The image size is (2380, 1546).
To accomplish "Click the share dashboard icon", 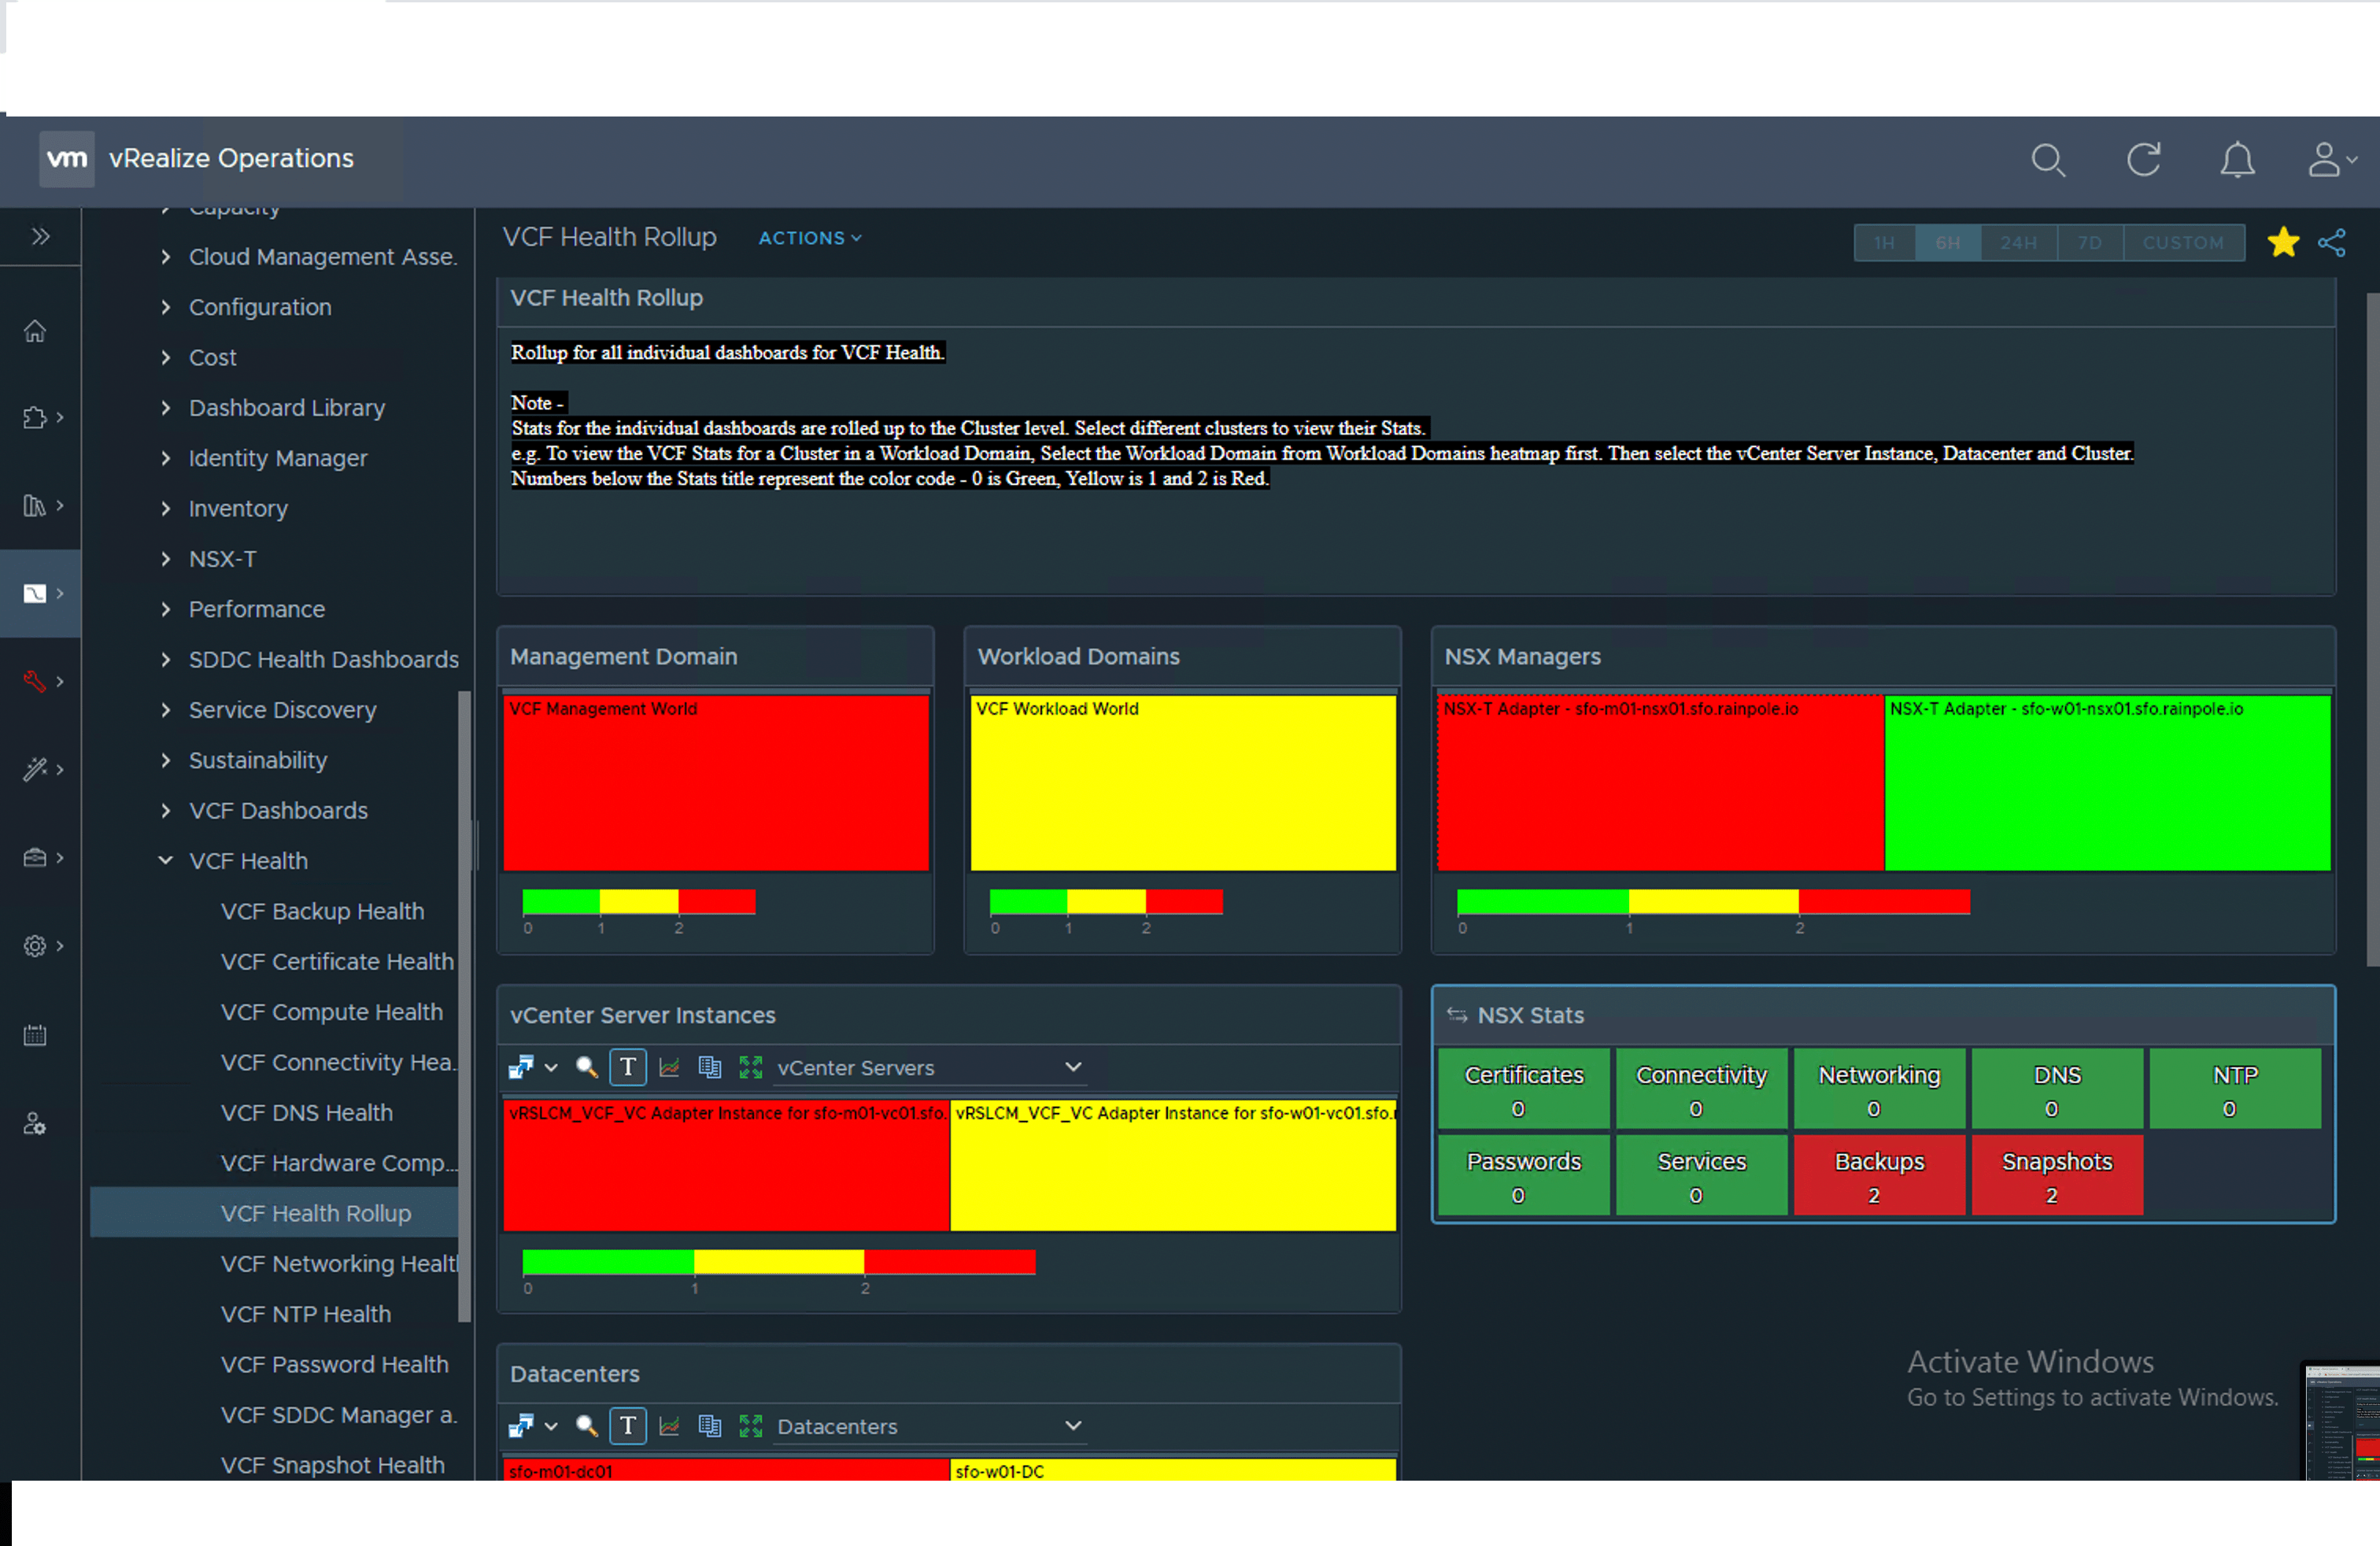I will pos(2331,243).
